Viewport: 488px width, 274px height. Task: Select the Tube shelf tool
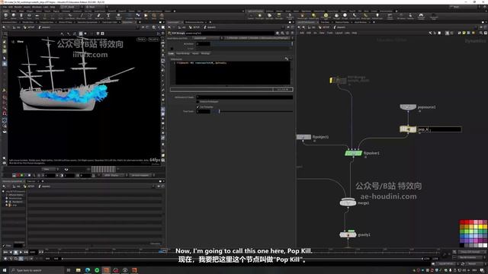21,16
